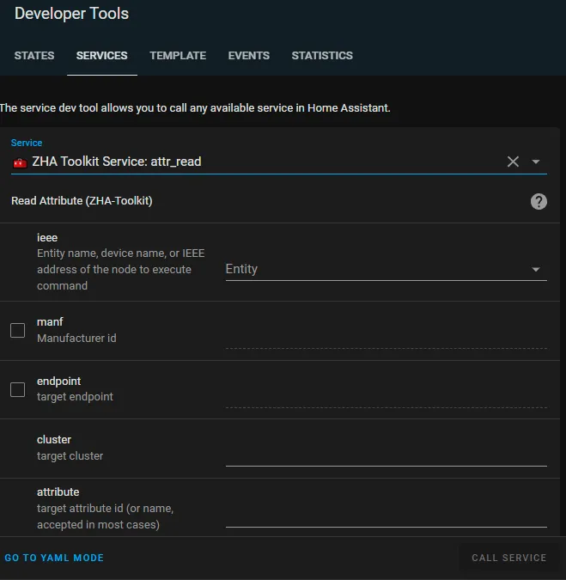
Task: Enable the endpoint checkbox
Action: tap(18, 389)
